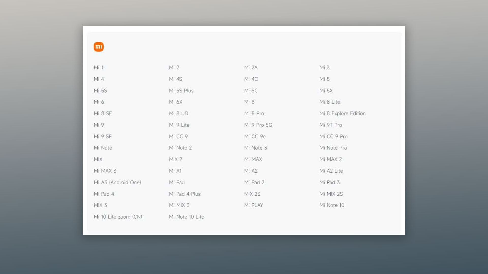Choose the 'Mi 9 Pro 5G' entry
Image resolution: width=488 pixels, height=274 pixels.
[x=258, y=125]
